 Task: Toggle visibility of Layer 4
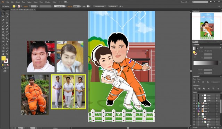click(x=194, y=109)
